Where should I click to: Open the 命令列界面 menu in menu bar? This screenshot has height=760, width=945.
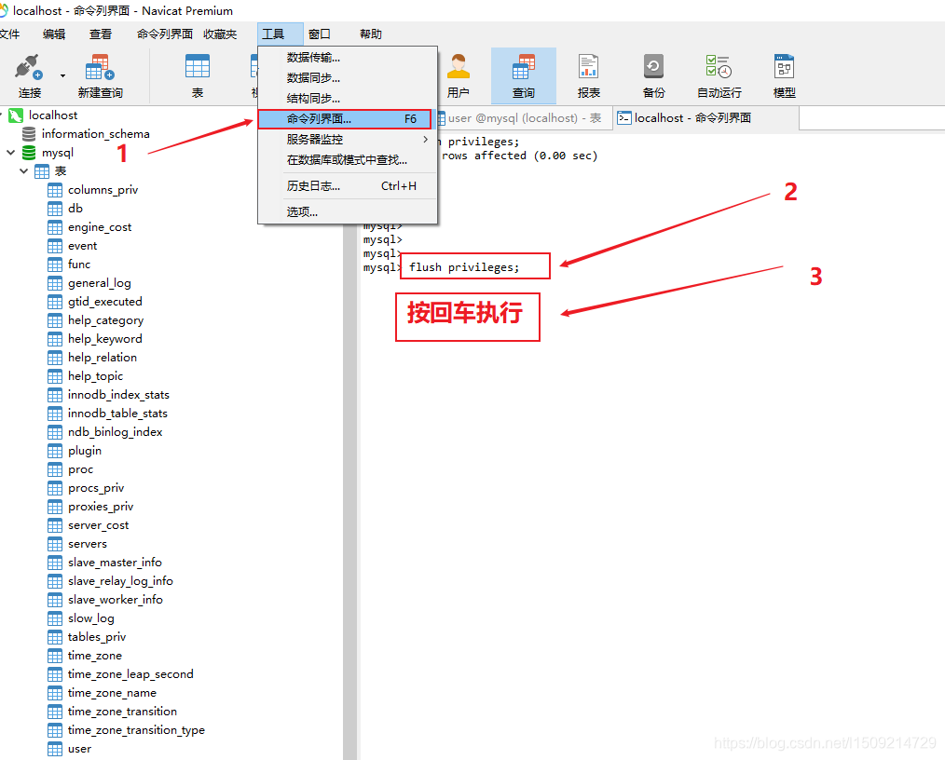[x=165, y=34]
